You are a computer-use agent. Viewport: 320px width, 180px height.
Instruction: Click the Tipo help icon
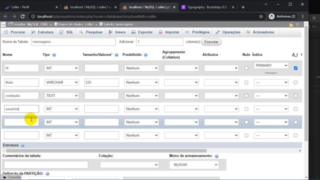coord(54,55)
